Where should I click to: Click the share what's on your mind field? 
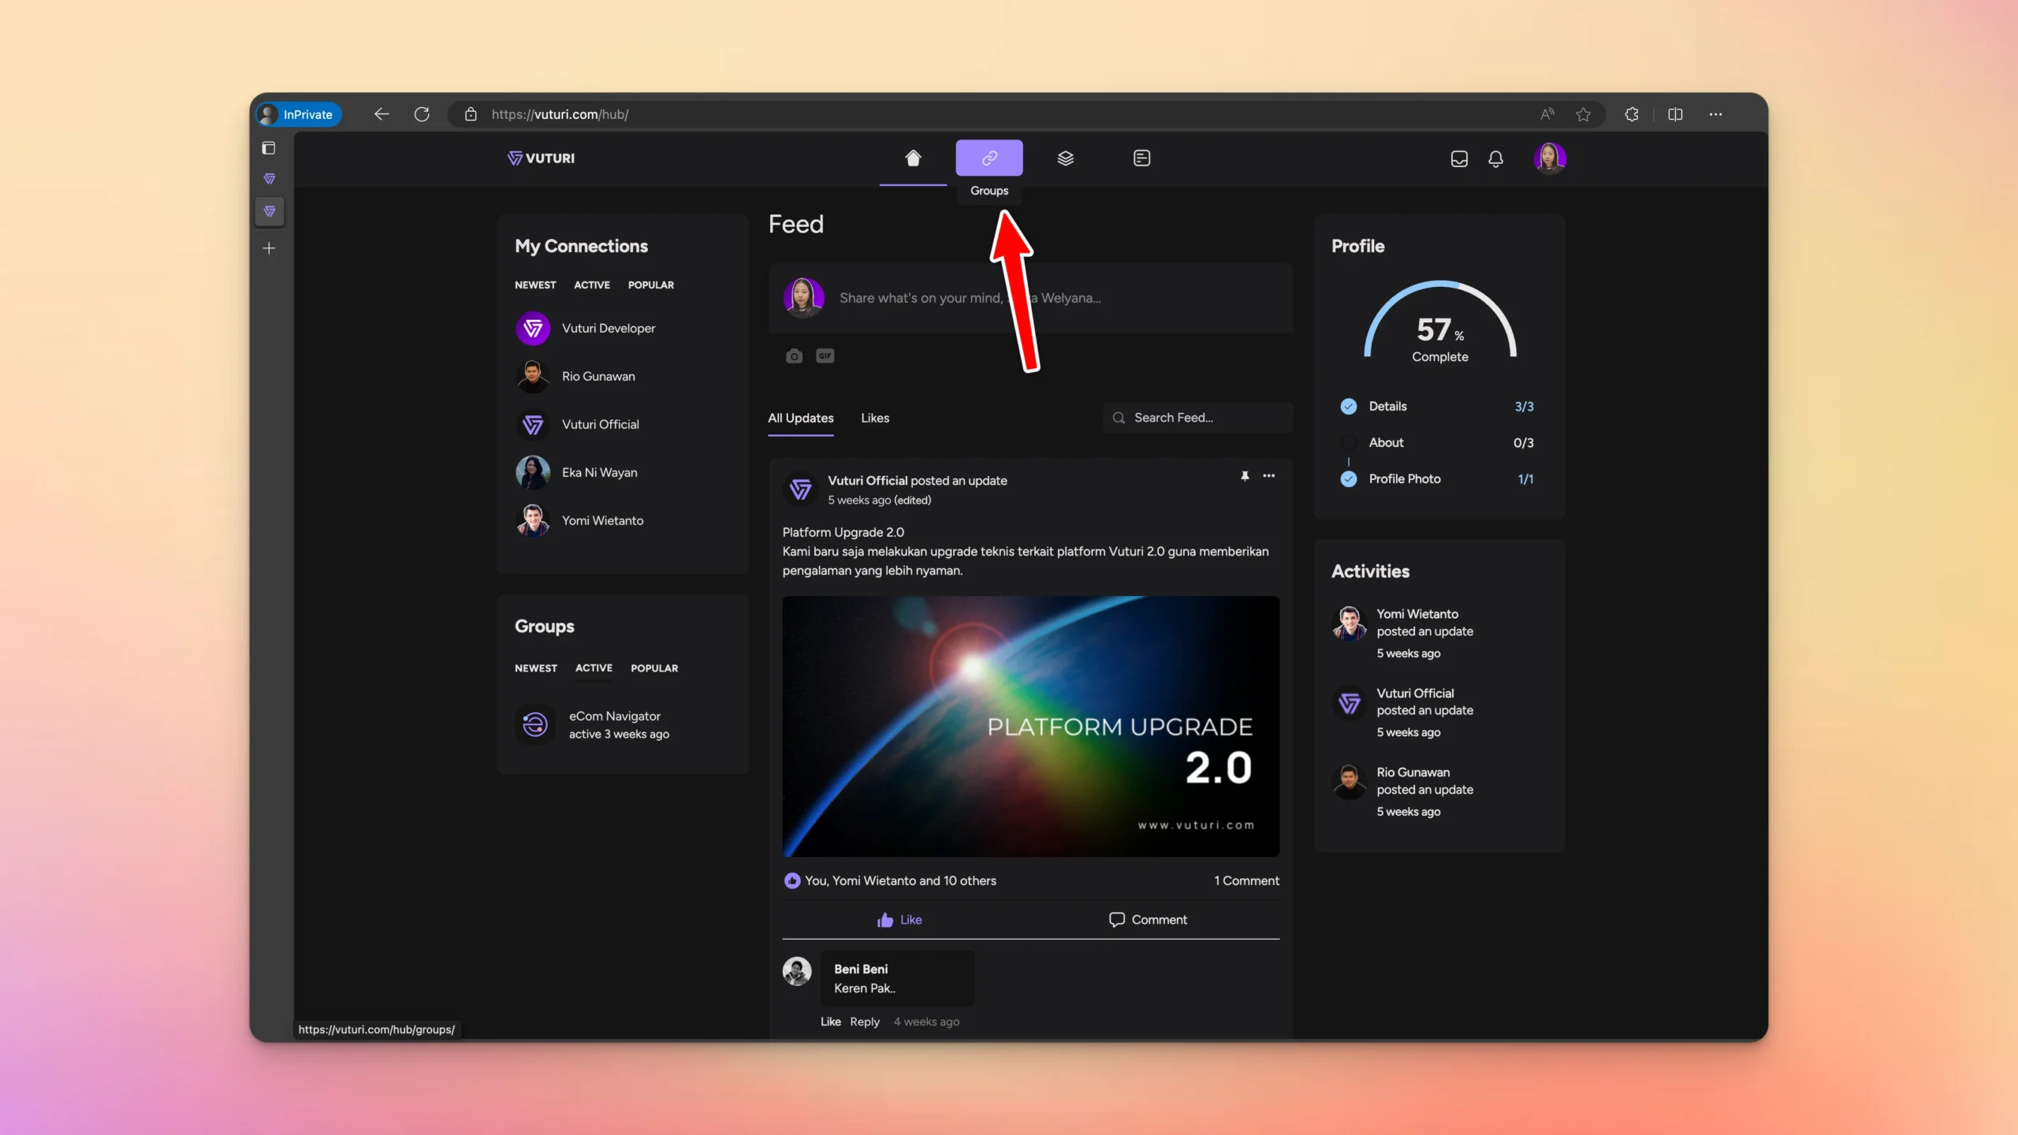[1031, 298]
